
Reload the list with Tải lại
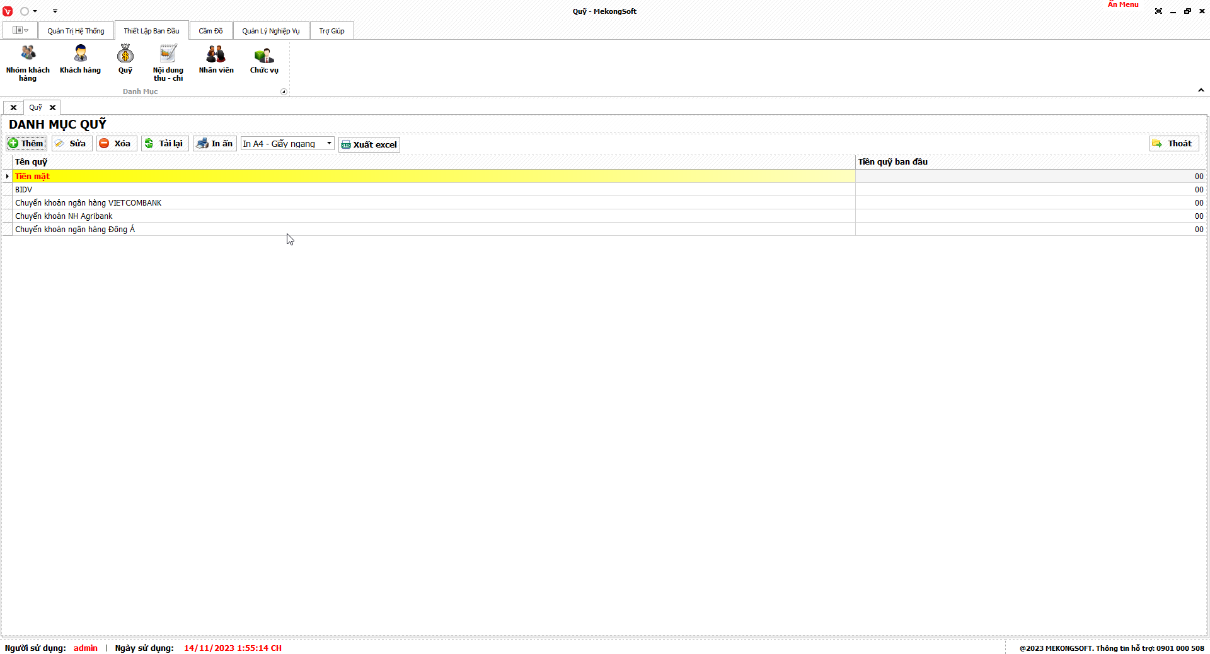click(164, 144)
